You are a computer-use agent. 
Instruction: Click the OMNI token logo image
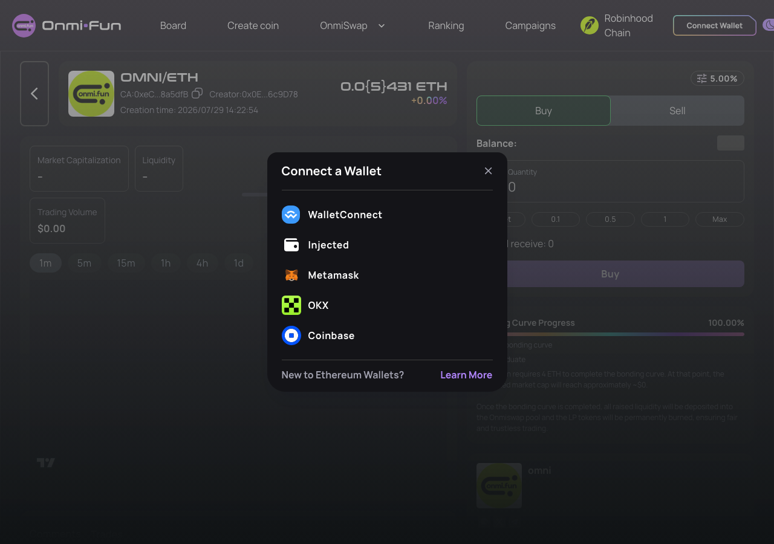point(91,94)
